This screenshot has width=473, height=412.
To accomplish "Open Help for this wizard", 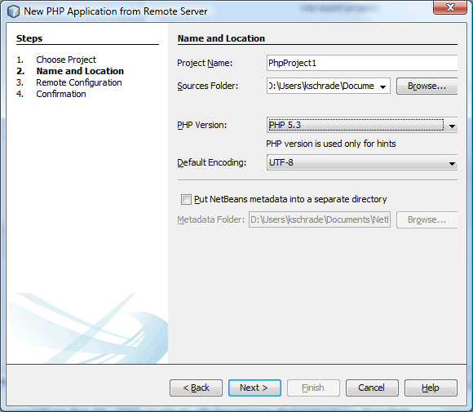I will (x=431, y=388).
